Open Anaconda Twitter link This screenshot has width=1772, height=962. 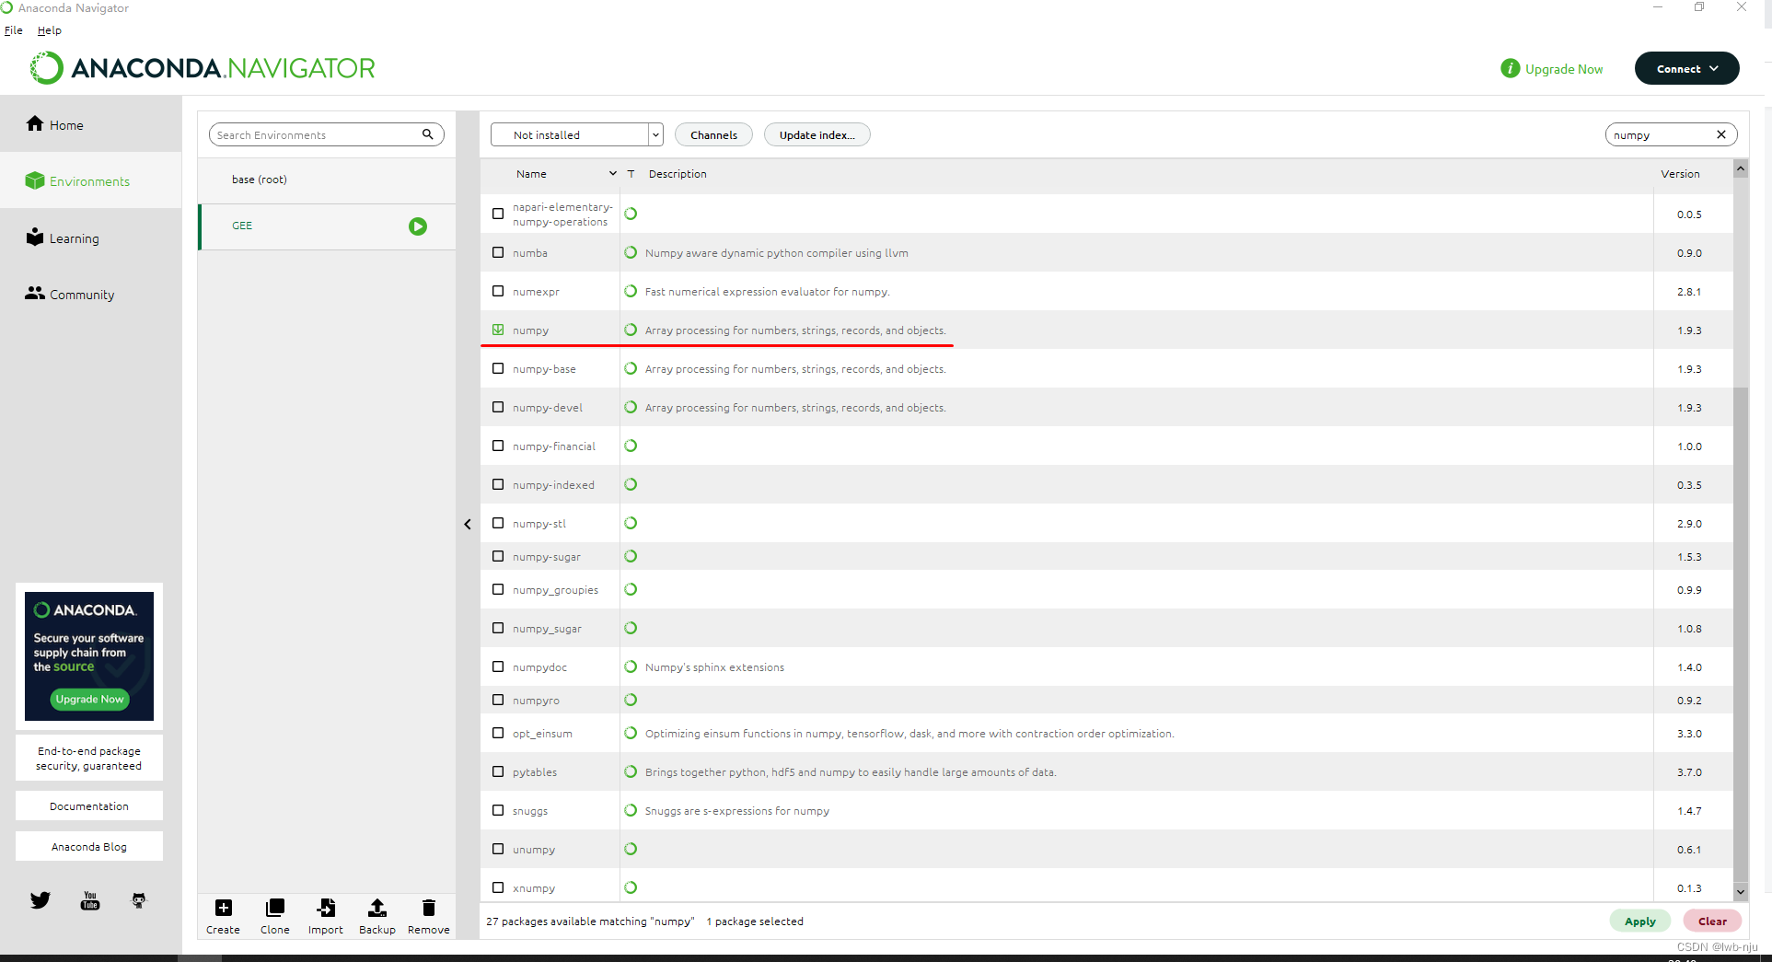[x=41, y=900]
